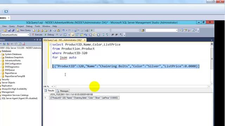225x126 pixels.
Task: Click the Object Explorer Filter icon
Action: pos(15,44)
